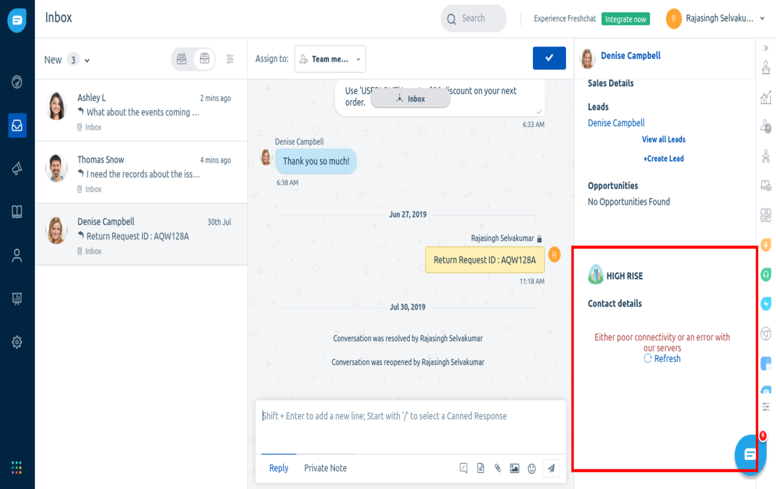The width and height of the screenshot is (776, 489).
Task: Open the Campaigns megaphone icon in the left sidebar
Action: (x=17, y=169)
